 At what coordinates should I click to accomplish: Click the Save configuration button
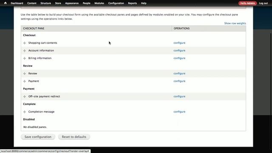tap(38, 137)
